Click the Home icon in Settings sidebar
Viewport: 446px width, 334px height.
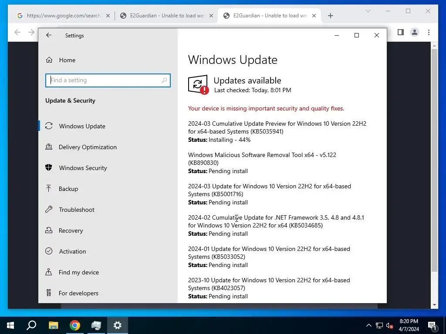tap(49, 60)
